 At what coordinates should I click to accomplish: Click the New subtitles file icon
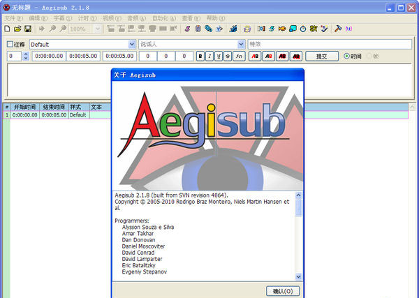tap(7, 29)
